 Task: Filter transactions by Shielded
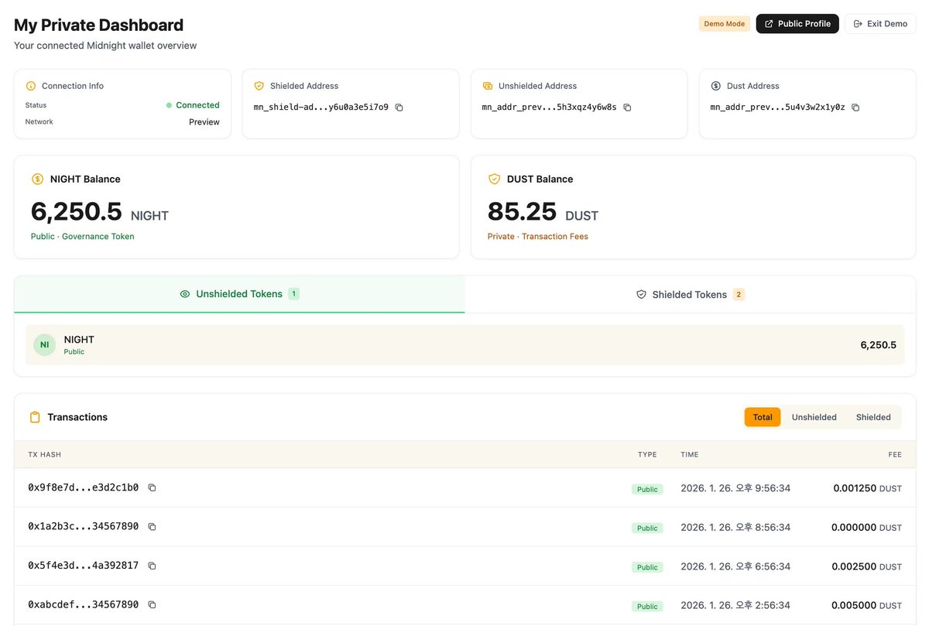873,417
